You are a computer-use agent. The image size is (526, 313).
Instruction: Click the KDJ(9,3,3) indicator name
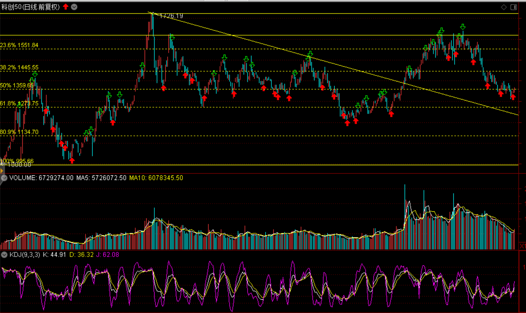25,255
